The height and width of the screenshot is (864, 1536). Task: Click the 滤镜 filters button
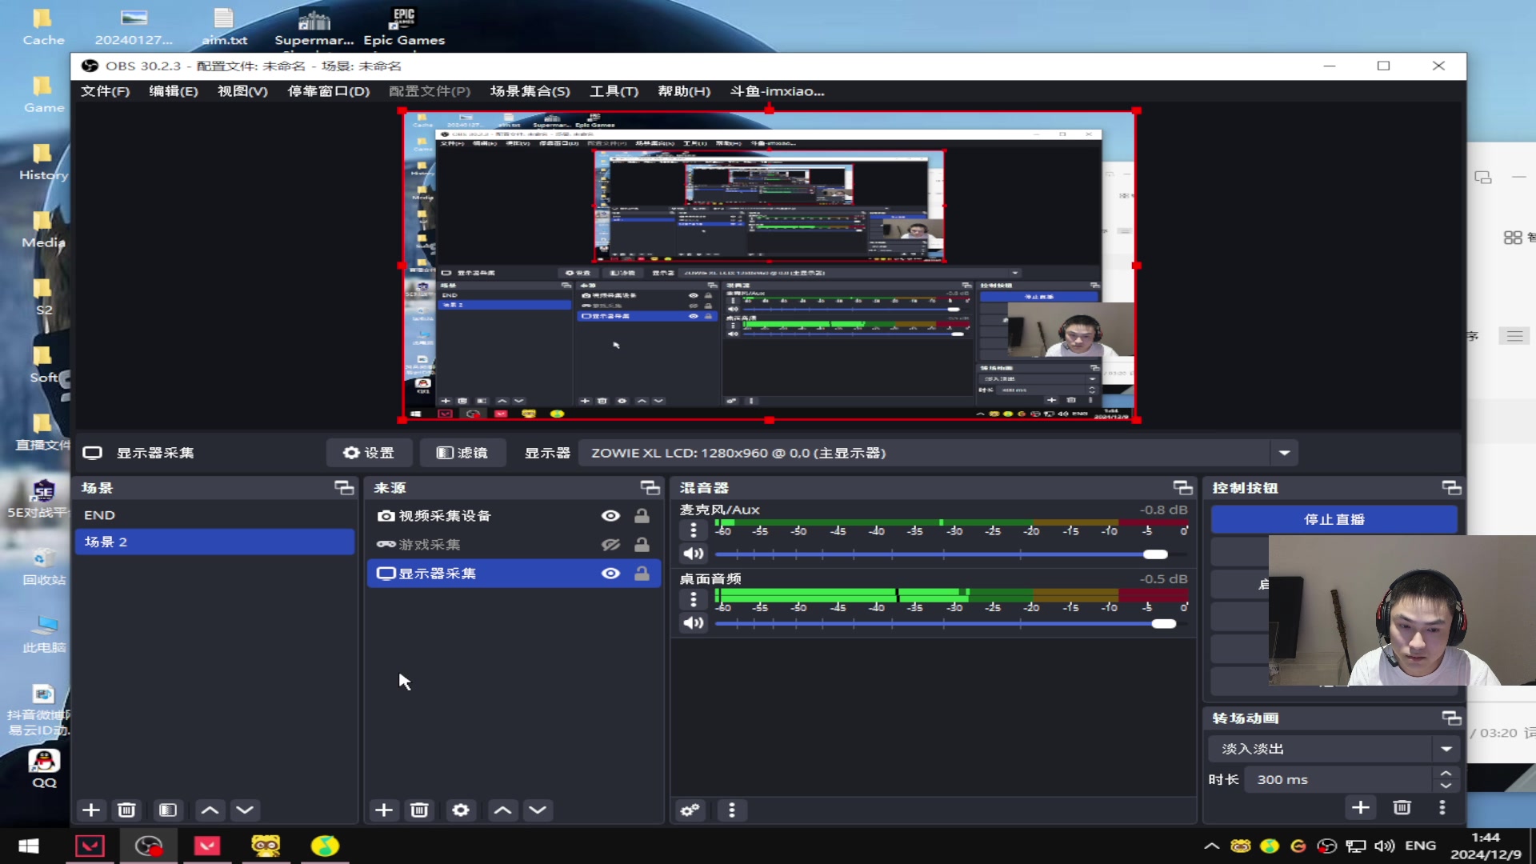462,453
